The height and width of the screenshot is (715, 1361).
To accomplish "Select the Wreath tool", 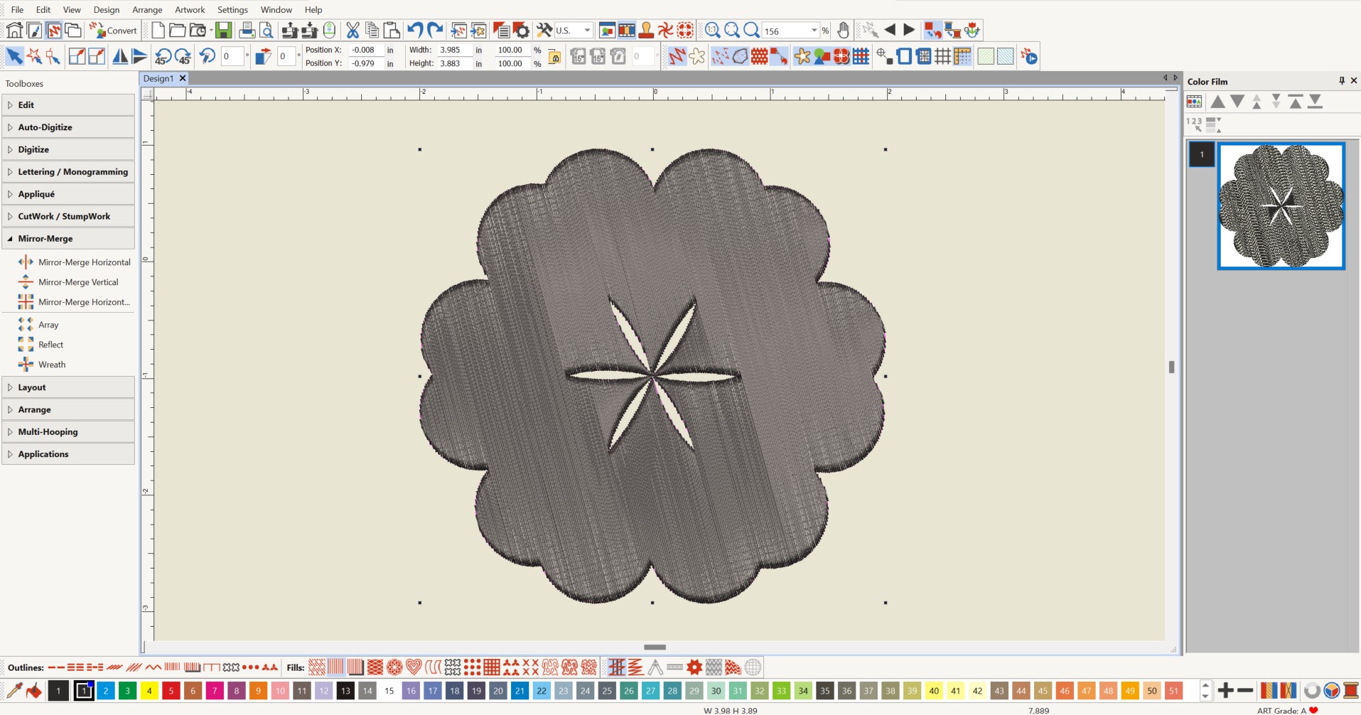I will 43,365.
